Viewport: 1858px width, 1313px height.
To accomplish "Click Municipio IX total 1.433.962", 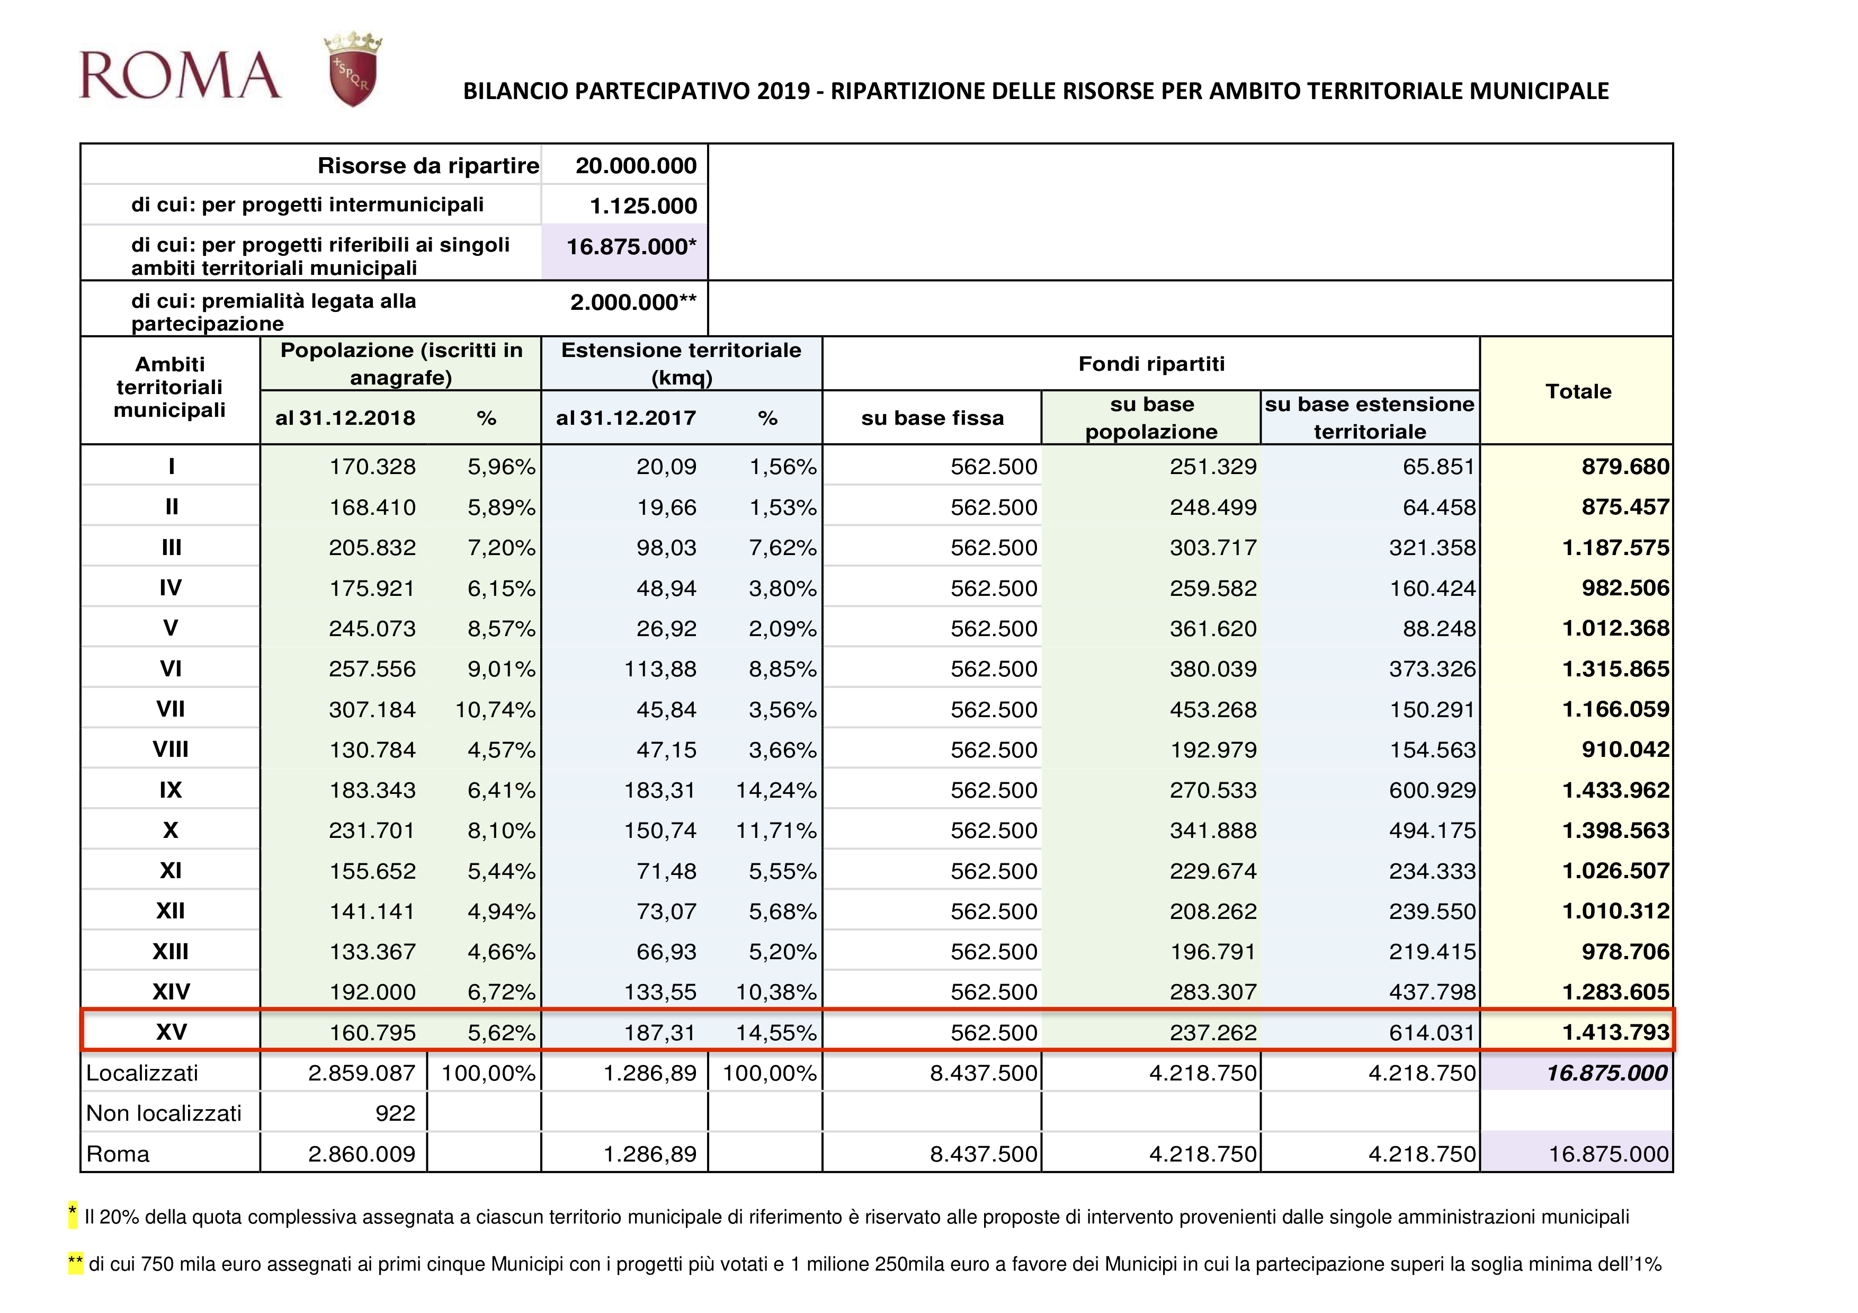I will pyautogui.click(x=1615, y=790).
